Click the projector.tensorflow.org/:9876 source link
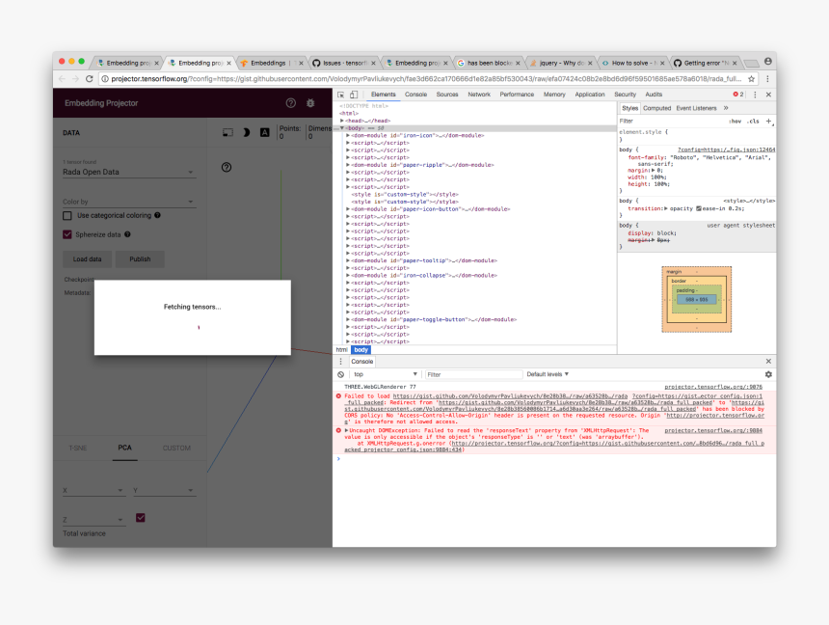 pyautogui.click(x=713, y=387)
